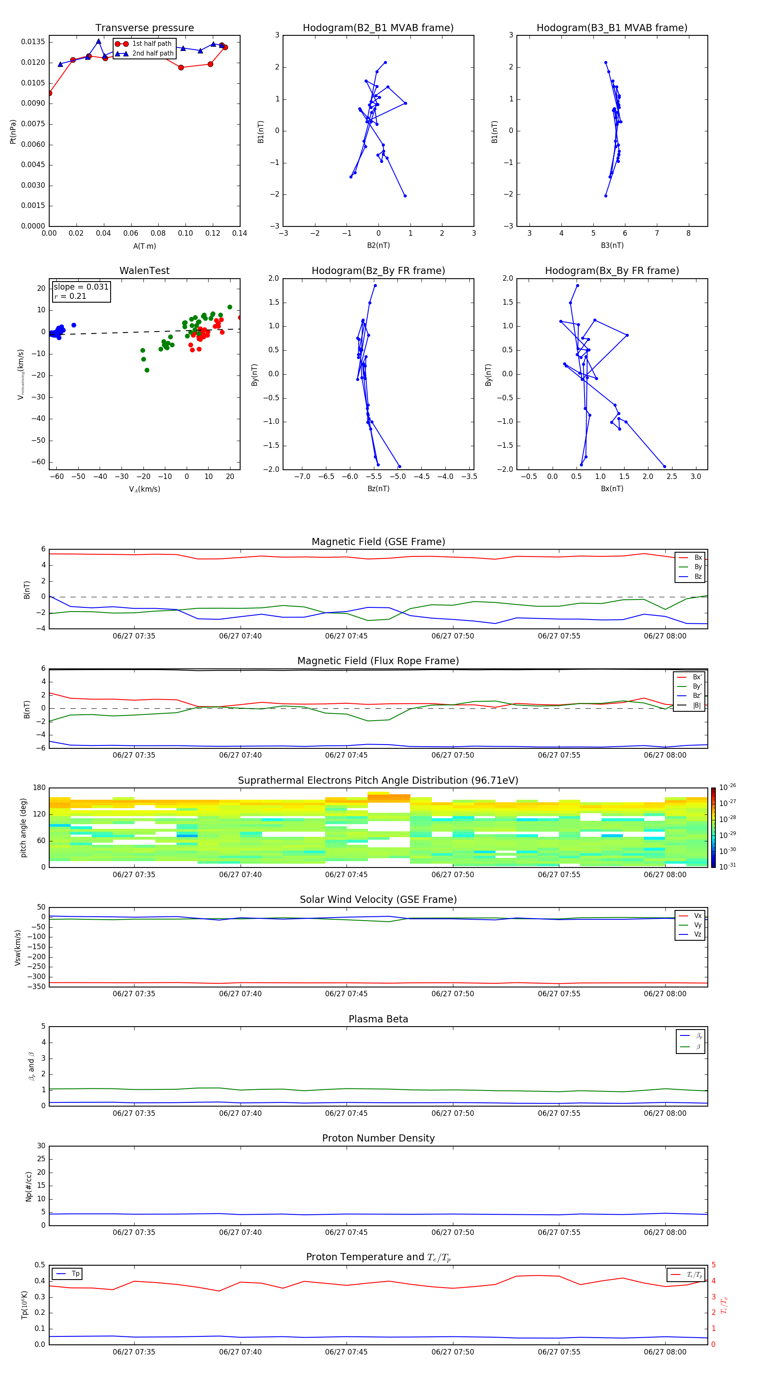Click the 'WalenTest' plot title
The width and height of the screenshot is (757, 1389).
click(x=144, y=271)
